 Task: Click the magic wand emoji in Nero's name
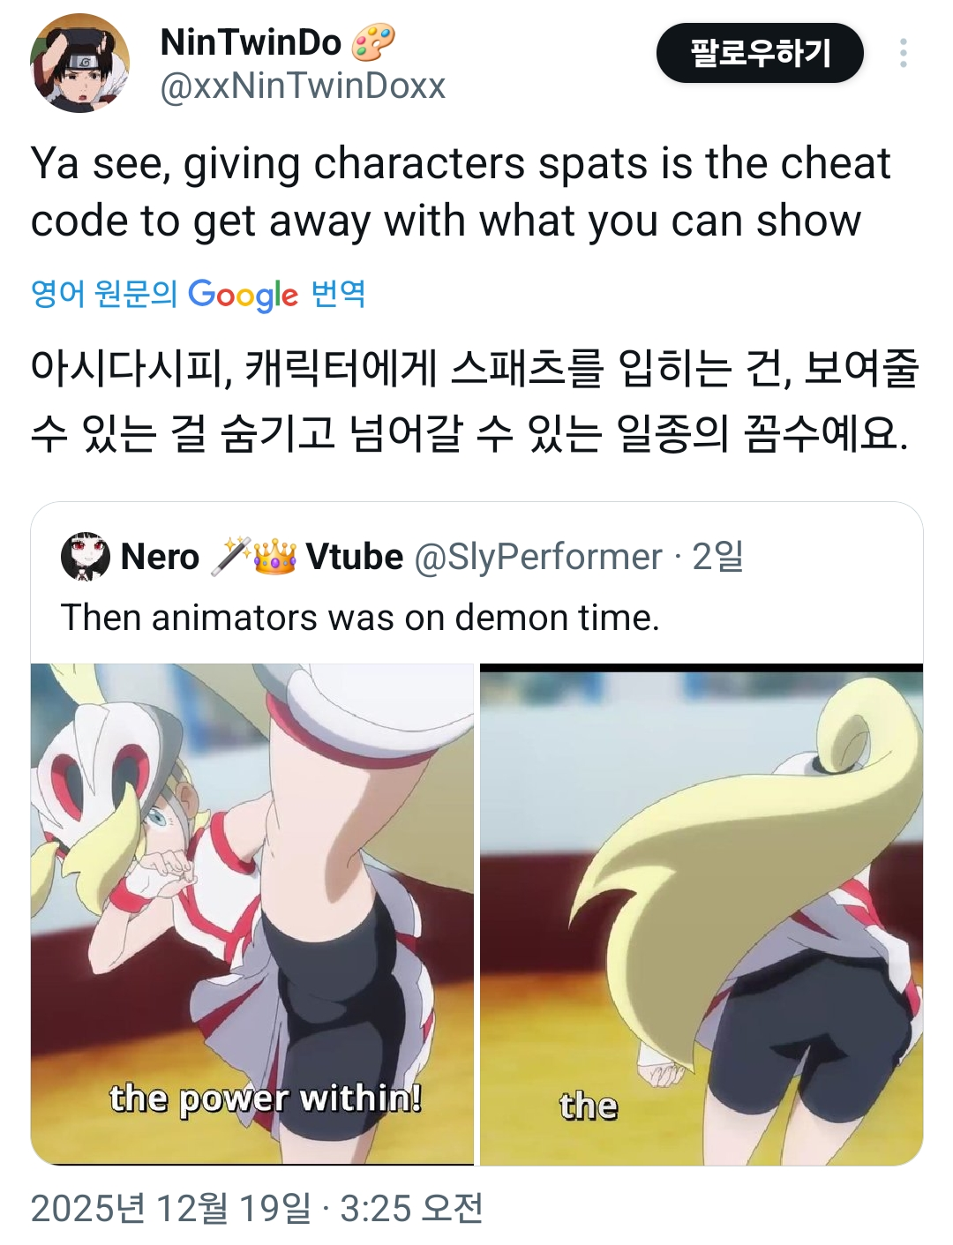(x=231, y=557)
